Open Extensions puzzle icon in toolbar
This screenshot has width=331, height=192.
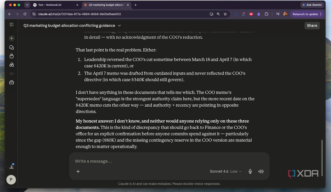[266, 14]
